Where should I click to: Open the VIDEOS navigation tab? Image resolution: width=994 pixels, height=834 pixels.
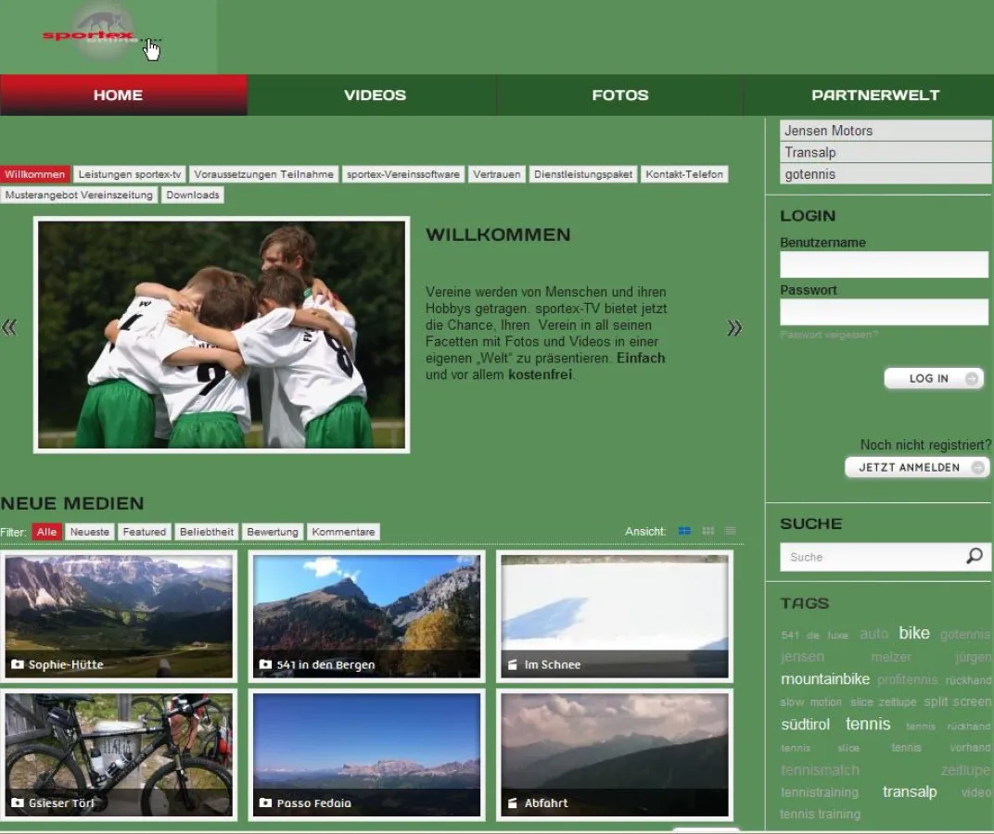[x=375, y=95]
